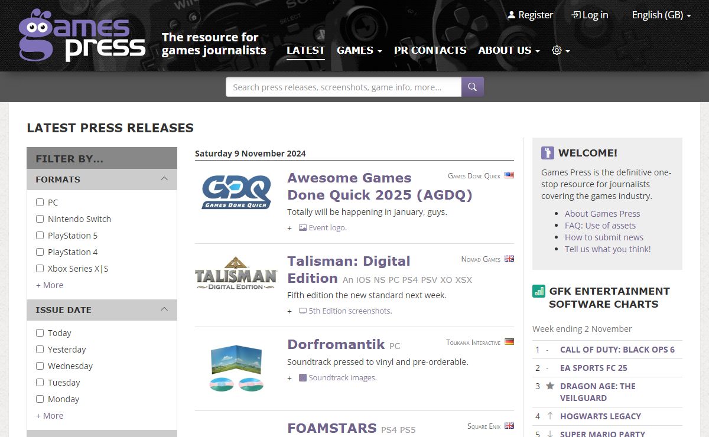This screenshot has width=709, height=437.
Task: Click the Games Press logo
Action: 82,35
